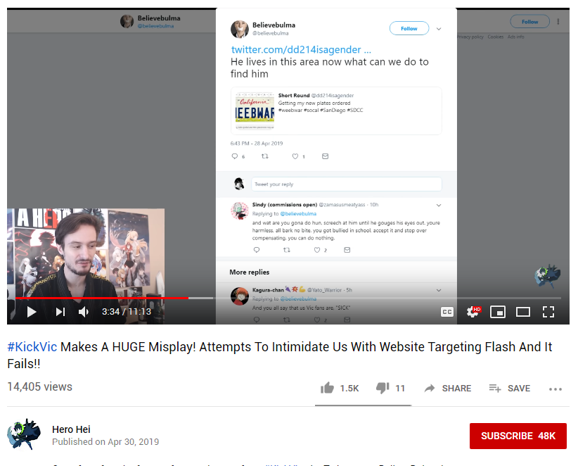Switch to miniplayer mode
The width and height of the screenshot is (578, 466).
click(x=498, y=312)
